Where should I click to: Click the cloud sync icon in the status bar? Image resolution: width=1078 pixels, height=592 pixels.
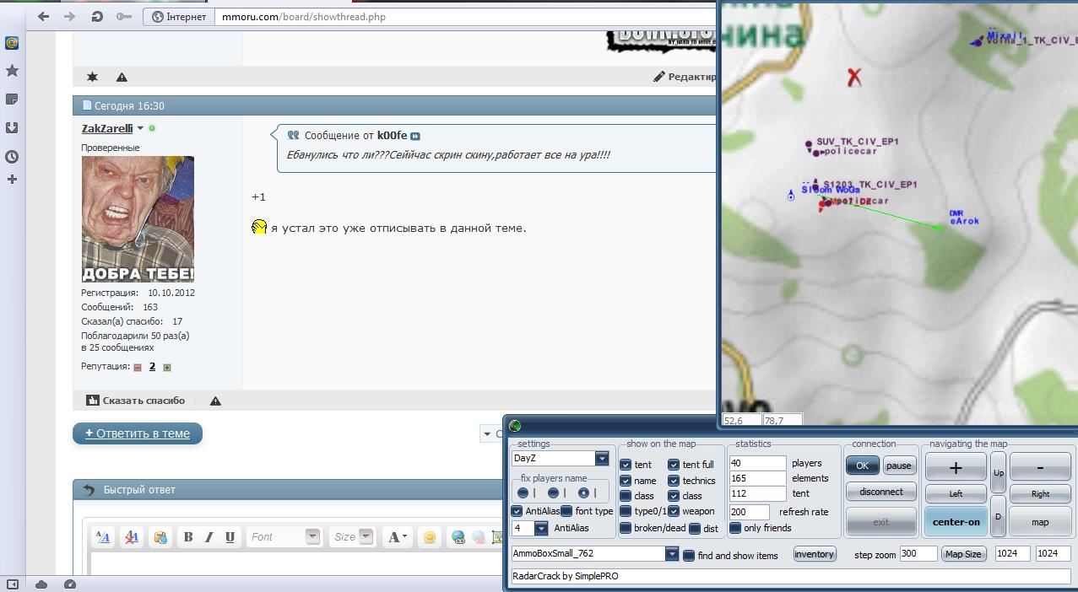pos(41,584)
